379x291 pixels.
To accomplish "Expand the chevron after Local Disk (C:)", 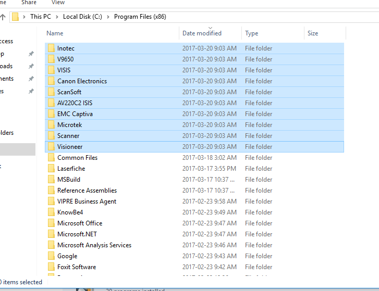I will [x=108, y=17].
